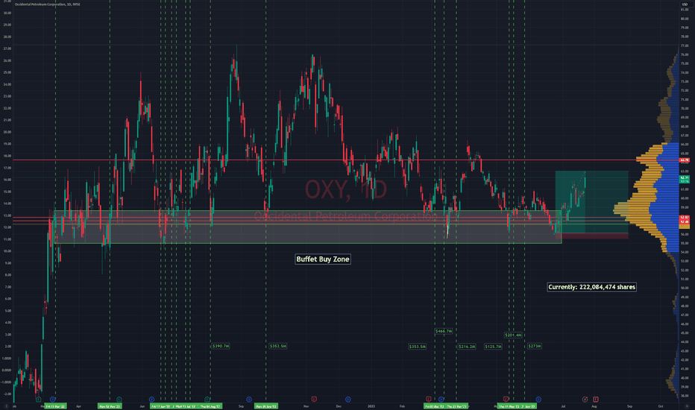Select the 'Currently: 222,084,474 shares' label

[592, 287]
